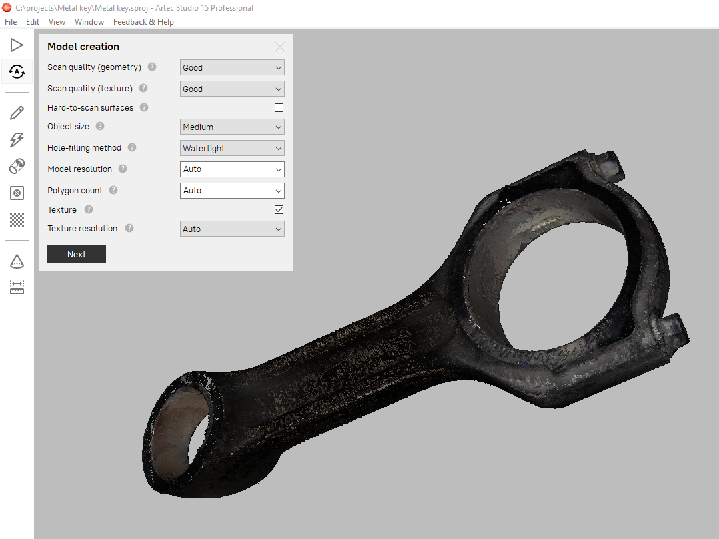Show help for Object size
719x539 pixels.
pyautogui.click(x=100, y=126)
